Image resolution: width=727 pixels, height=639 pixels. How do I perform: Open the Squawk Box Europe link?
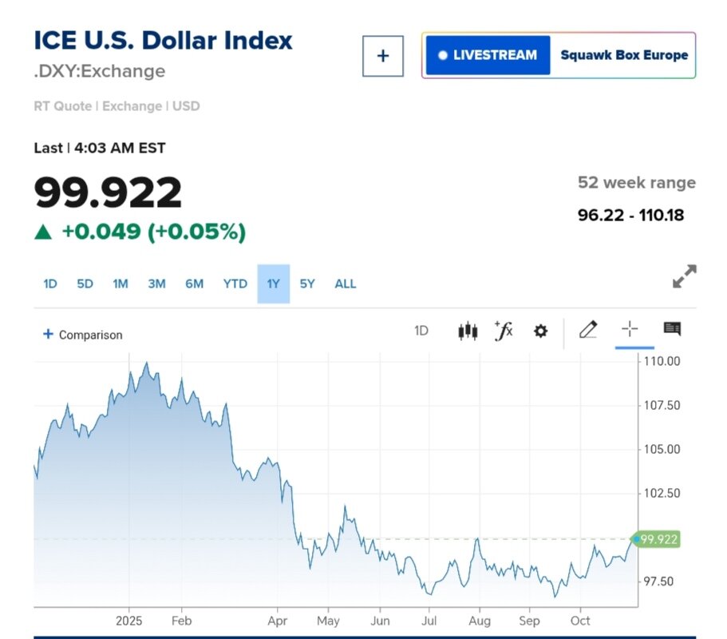click(624, 55)
